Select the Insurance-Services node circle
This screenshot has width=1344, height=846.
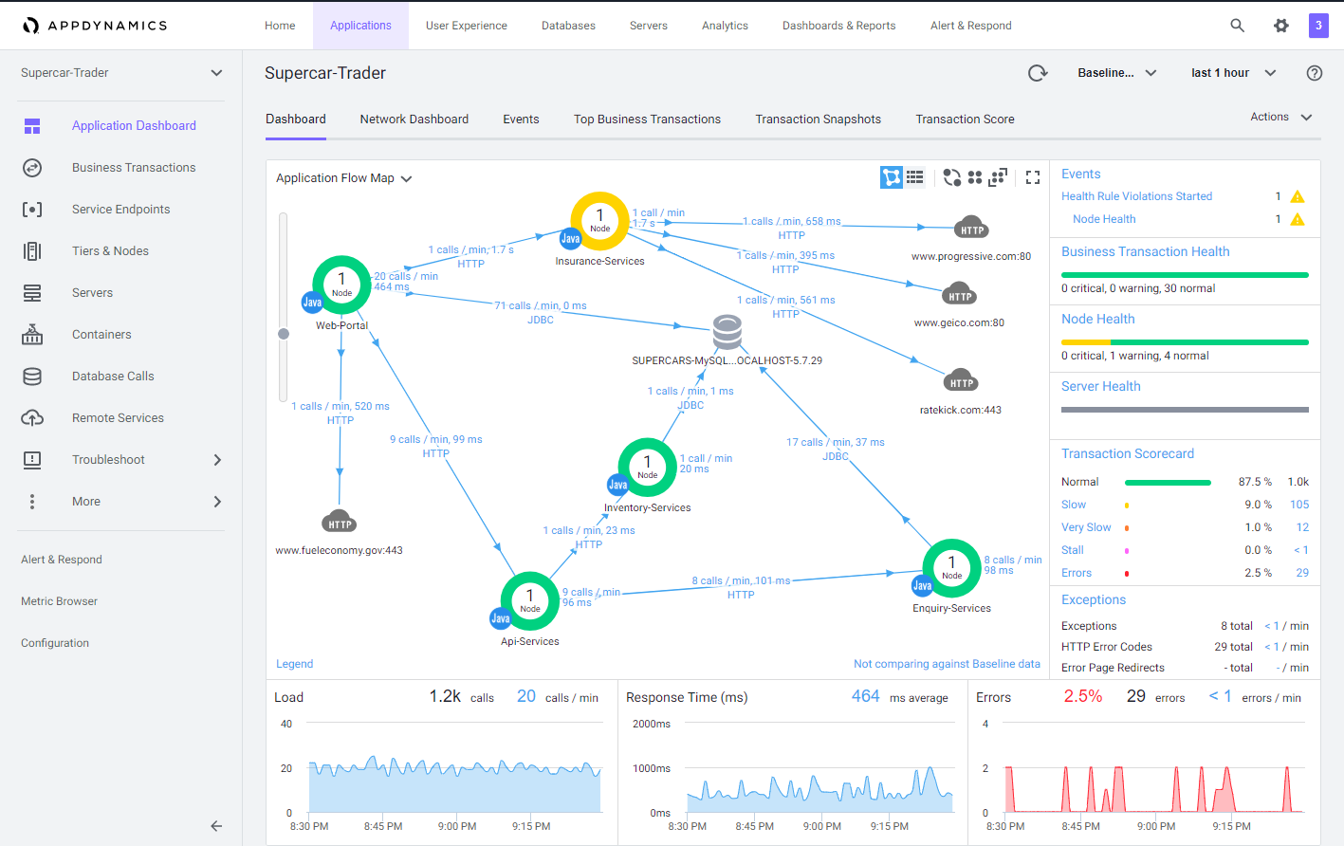click(x=599, y=221)
